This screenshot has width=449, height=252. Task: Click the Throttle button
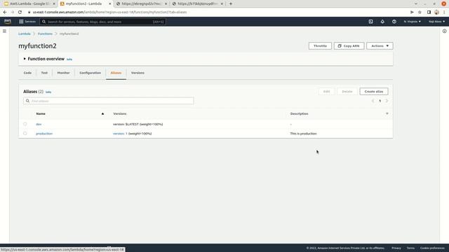320,46
